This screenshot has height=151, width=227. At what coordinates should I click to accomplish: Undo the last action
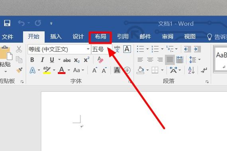22,23
